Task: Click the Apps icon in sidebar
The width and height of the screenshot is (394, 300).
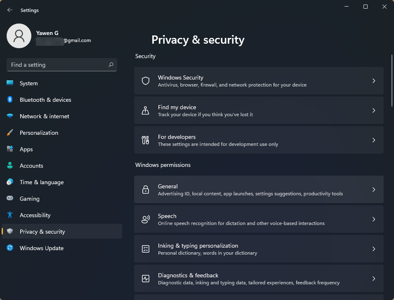Action: tap(10, 149)
